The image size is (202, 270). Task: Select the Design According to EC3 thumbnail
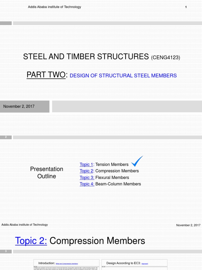point(134,265)
